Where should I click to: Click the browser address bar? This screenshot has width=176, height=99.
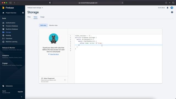[88, 3]
